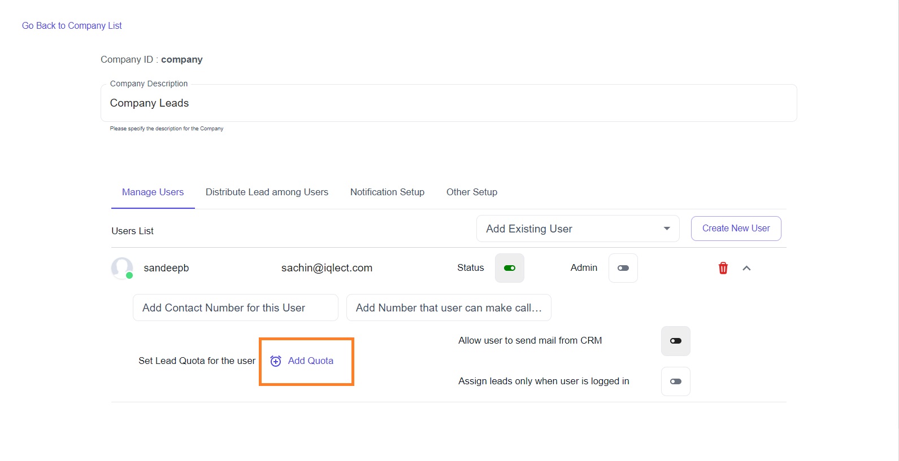The image size is (899, 461).
Task: Click the description helper text below the field
Action: (166, 129)
